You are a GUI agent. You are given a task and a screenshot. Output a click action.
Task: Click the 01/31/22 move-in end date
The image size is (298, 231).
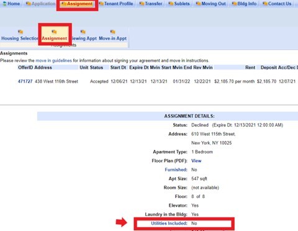[x=181, y=81]
